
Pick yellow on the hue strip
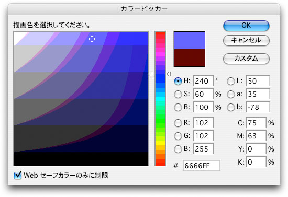coord(160,143)
